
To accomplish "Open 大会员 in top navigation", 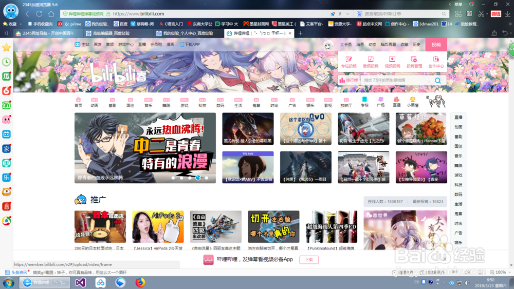I will (x=345, y=45).
